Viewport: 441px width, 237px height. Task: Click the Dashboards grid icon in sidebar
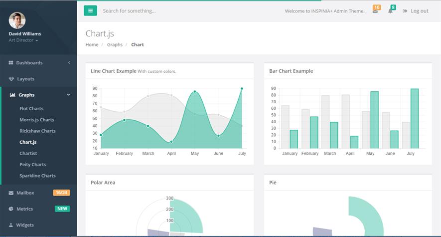(x=11, y=63)
